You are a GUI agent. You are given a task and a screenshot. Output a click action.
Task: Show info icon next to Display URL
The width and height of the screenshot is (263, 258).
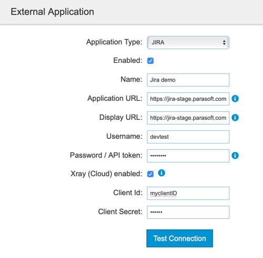[235, 118]
